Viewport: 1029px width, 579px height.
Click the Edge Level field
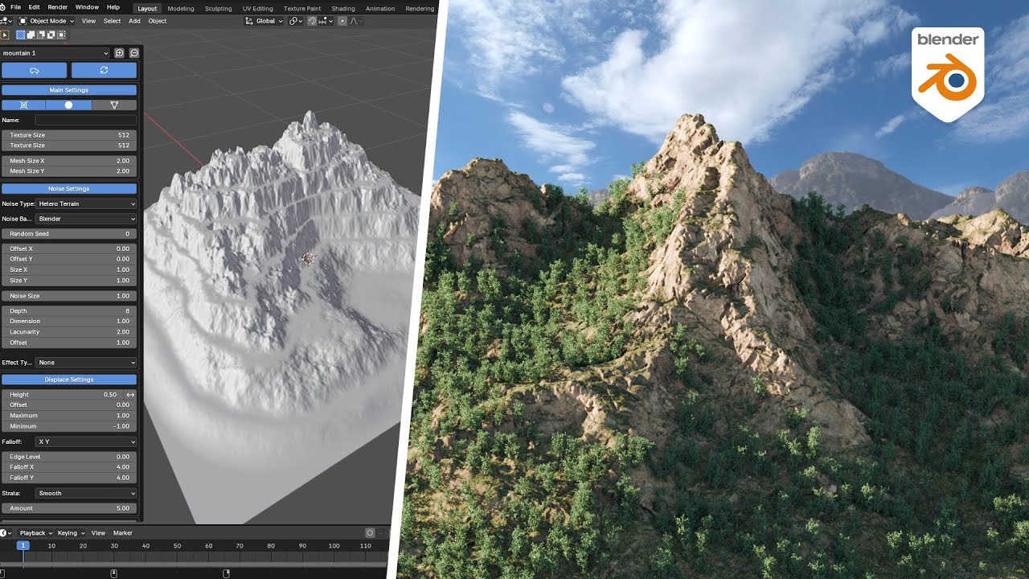coord(69,457)
